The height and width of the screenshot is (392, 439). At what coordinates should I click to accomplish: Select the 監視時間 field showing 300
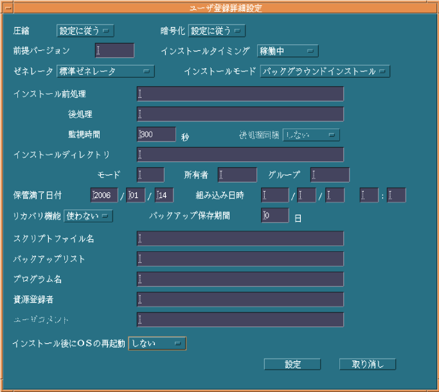[x=157, y=134]
